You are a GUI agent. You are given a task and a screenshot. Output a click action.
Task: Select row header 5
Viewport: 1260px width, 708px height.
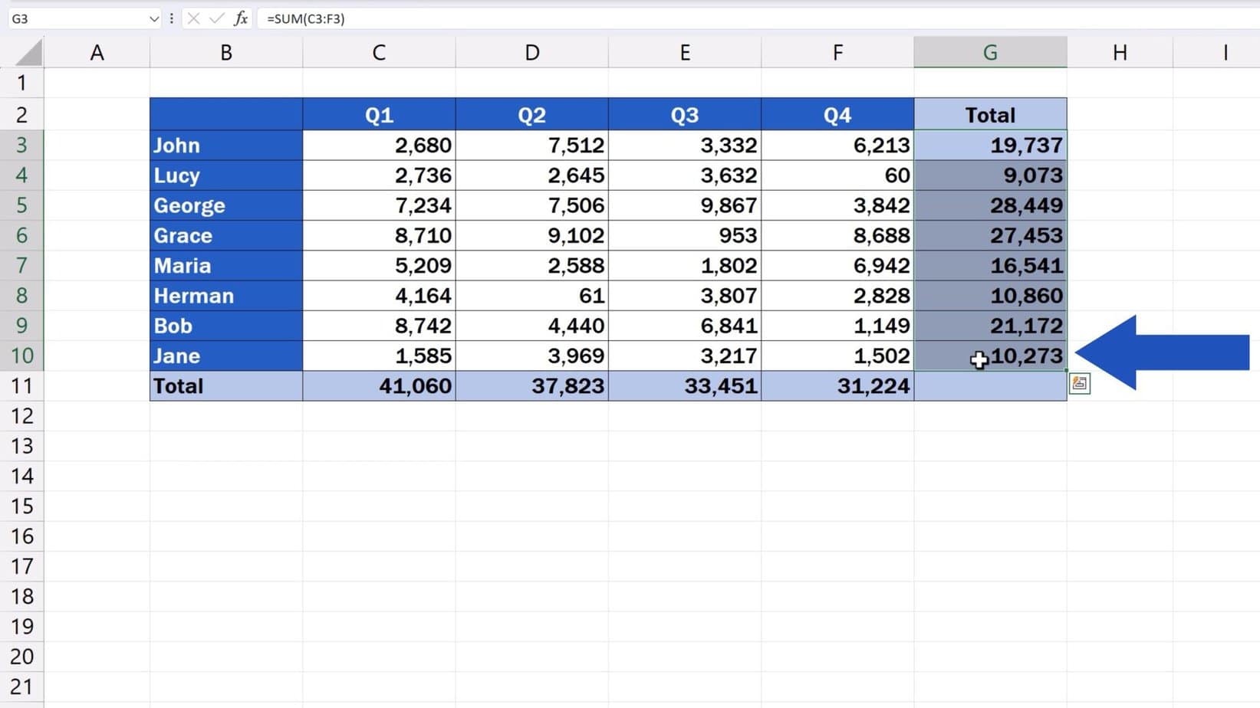(22, 205)
